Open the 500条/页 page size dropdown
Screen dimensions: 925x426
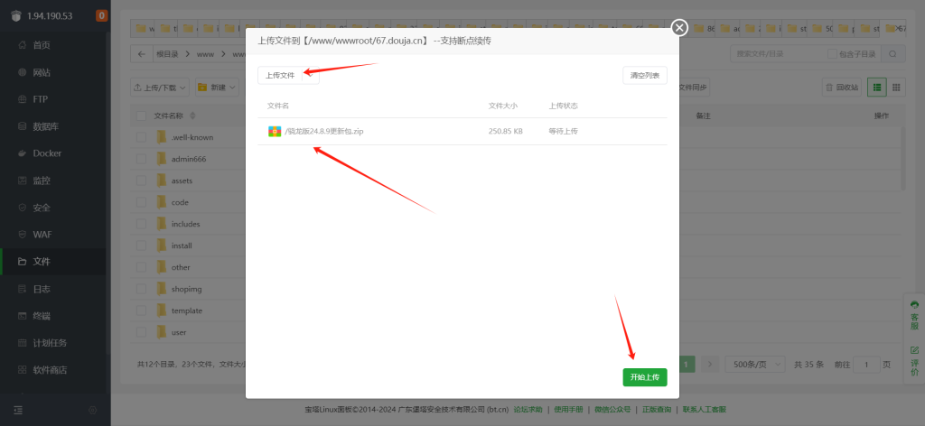(754, 365)
